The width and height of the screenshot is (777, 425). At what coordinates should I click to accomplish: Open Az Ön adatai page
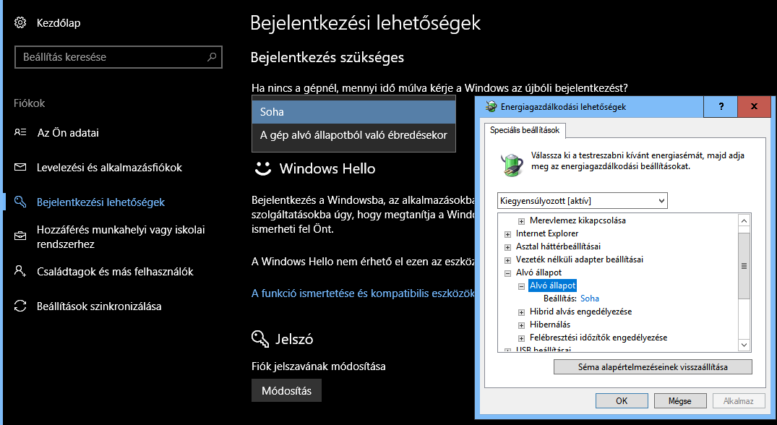coord(68,133)
